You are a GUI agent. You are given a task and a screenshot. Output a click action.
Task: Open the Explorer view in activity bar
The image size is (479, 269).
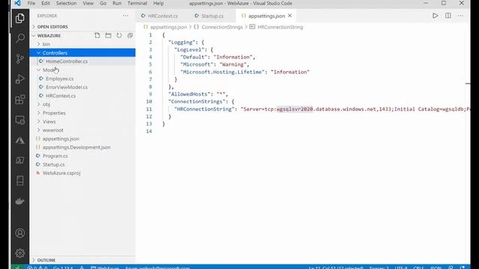click(x=20, y=18)
